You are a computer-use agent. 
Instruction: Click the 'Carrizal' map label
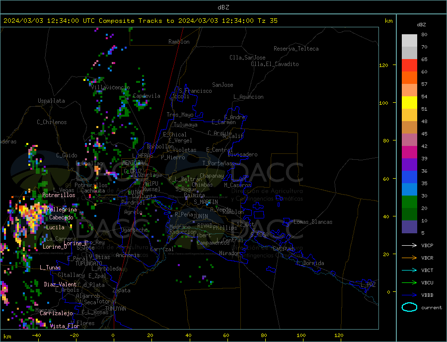tap(161, 249)
